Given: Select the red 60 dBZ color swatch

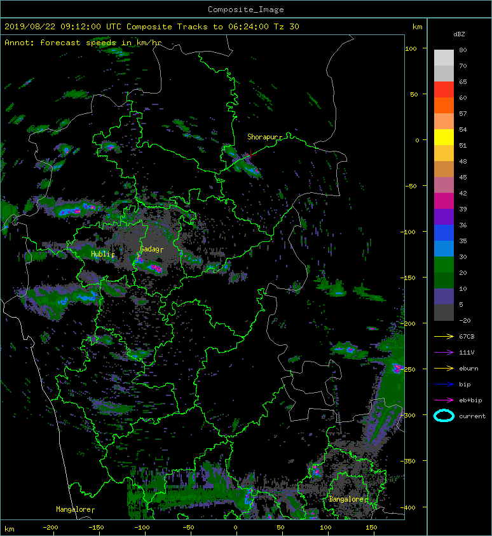Looking at the screenshot, I should pos(444,90).
